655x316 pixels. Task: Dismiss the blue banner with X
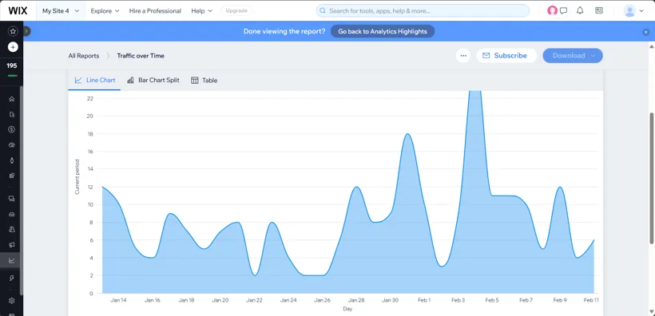coord(645,32)
